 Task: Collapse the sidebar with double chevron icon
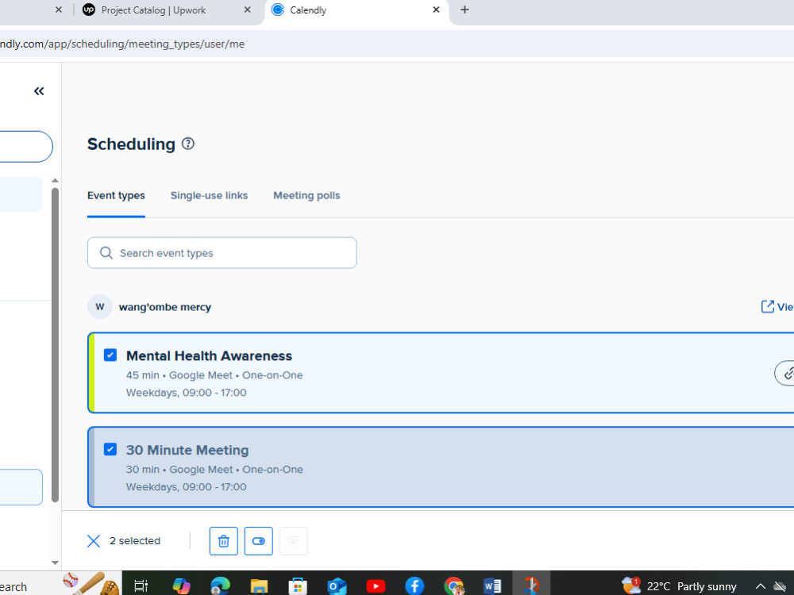tap(39, 91)
